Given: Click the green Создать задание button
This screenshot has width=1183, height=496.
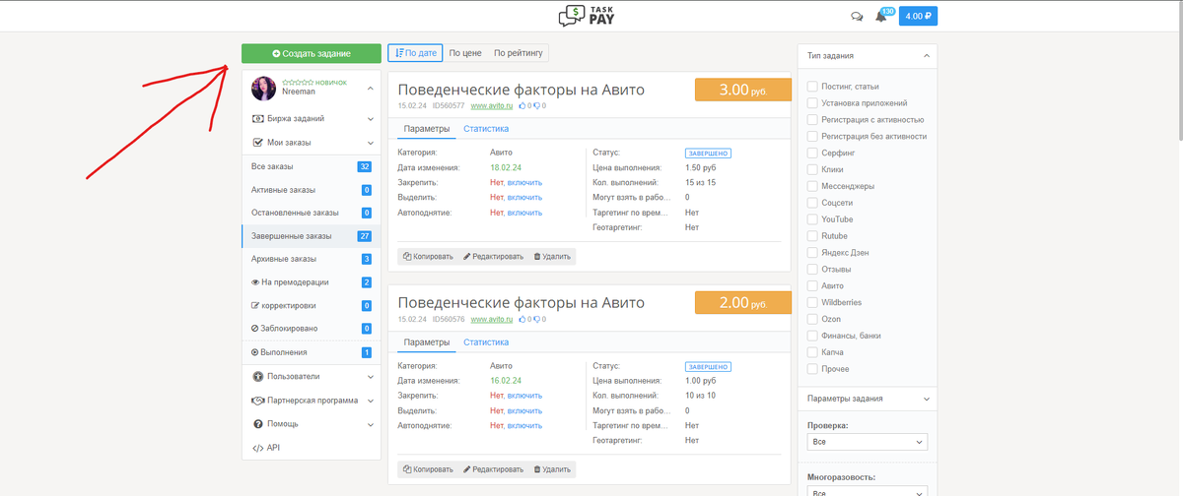Looking at the screenshot, I should click(311, 53).
